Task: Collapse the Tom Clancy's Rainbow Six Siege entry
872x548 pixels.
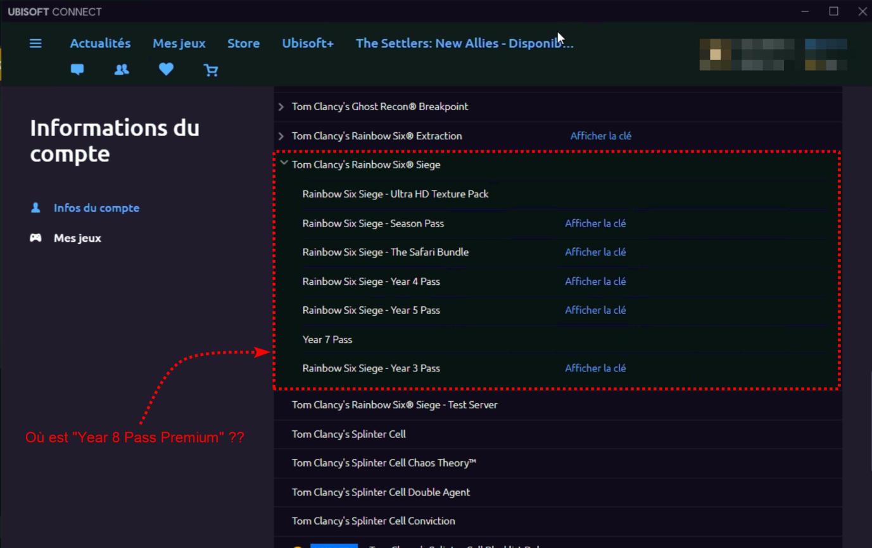Action: 284,163
